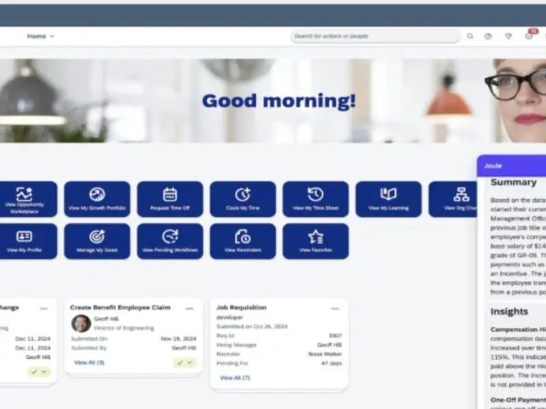Click Joule panel header
This screenshot has height=409, width=546.
click(511, 166)
